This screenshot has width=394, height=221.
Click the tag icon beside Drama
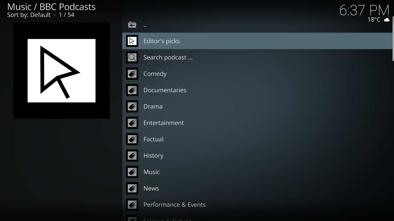(132, 107)
